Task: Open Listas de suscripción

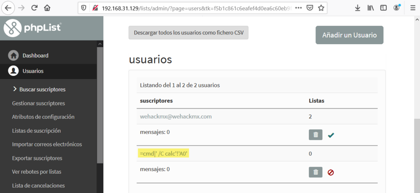Action: pos(37,131)
